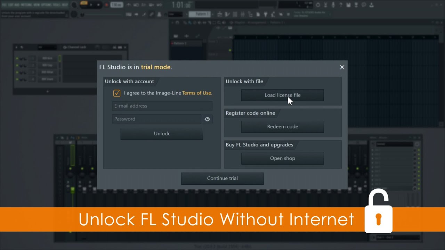445x250 pixels.
Task: Open the Terms of Use link
Action: 197,93
